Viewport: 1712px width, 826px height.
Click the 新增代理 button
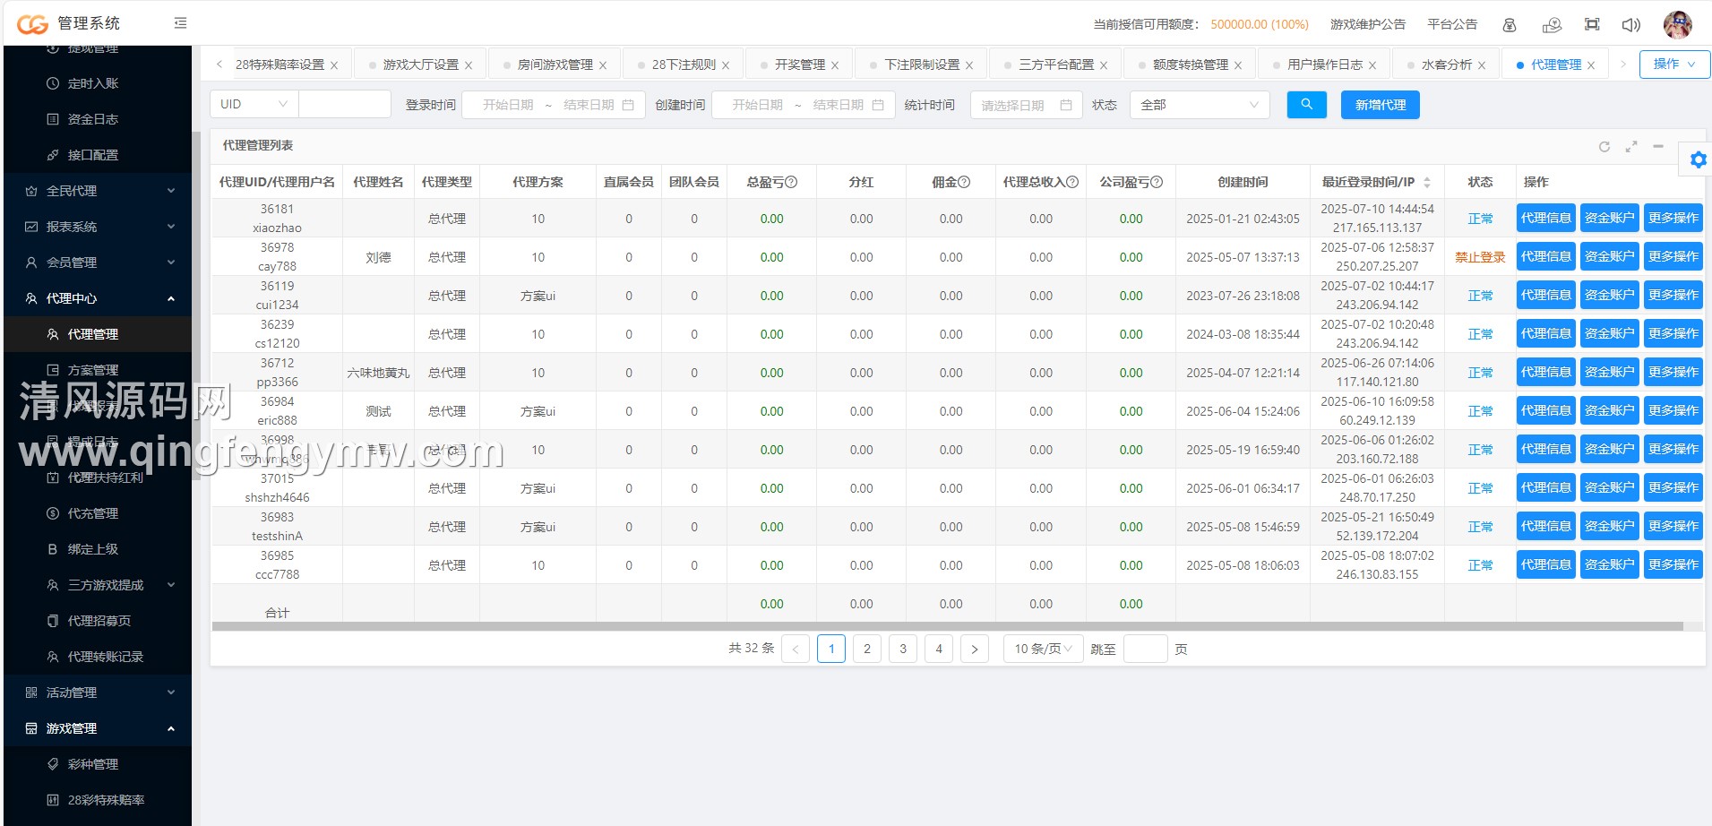[x=1380, y=105]
